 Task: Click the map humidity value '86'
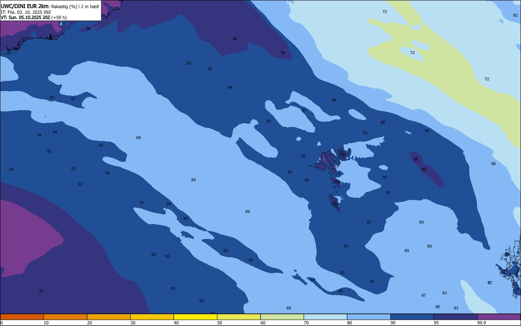tap(438, 306)
